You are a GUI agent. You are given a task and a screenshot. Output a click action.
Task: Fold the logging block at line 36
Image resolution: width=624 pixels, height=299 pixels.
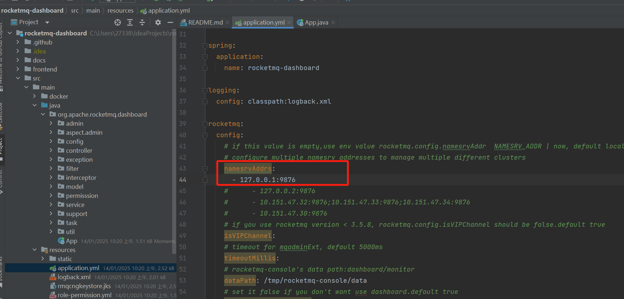205,90
